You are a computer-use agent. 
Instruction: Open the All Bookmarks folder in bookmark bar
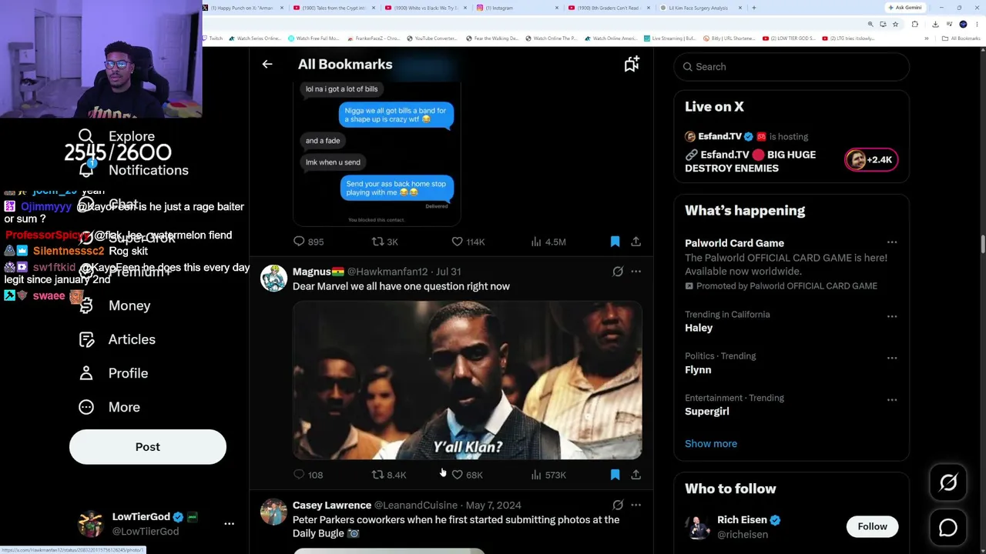pos(961,38)
